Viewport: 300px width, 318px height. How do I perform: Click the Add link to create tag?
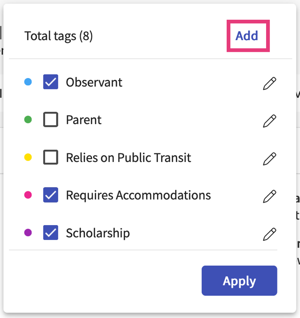(x=247, y=36)
